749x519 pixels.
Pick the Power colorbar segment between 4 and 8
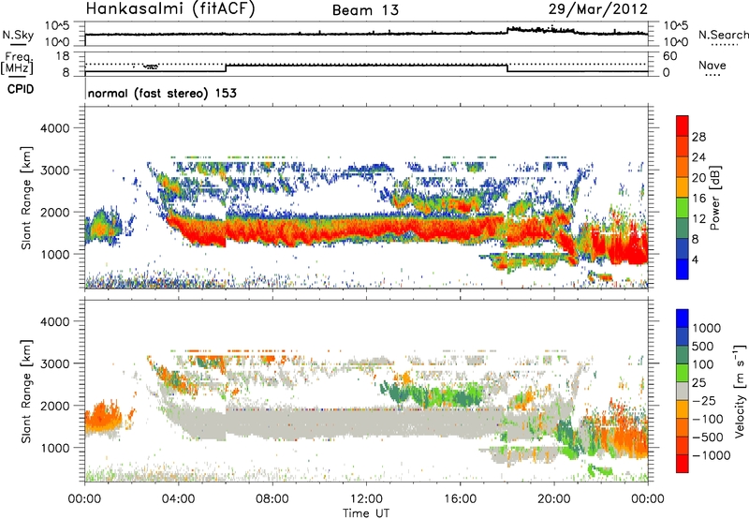pyautogui.click(x=683, y=249)
